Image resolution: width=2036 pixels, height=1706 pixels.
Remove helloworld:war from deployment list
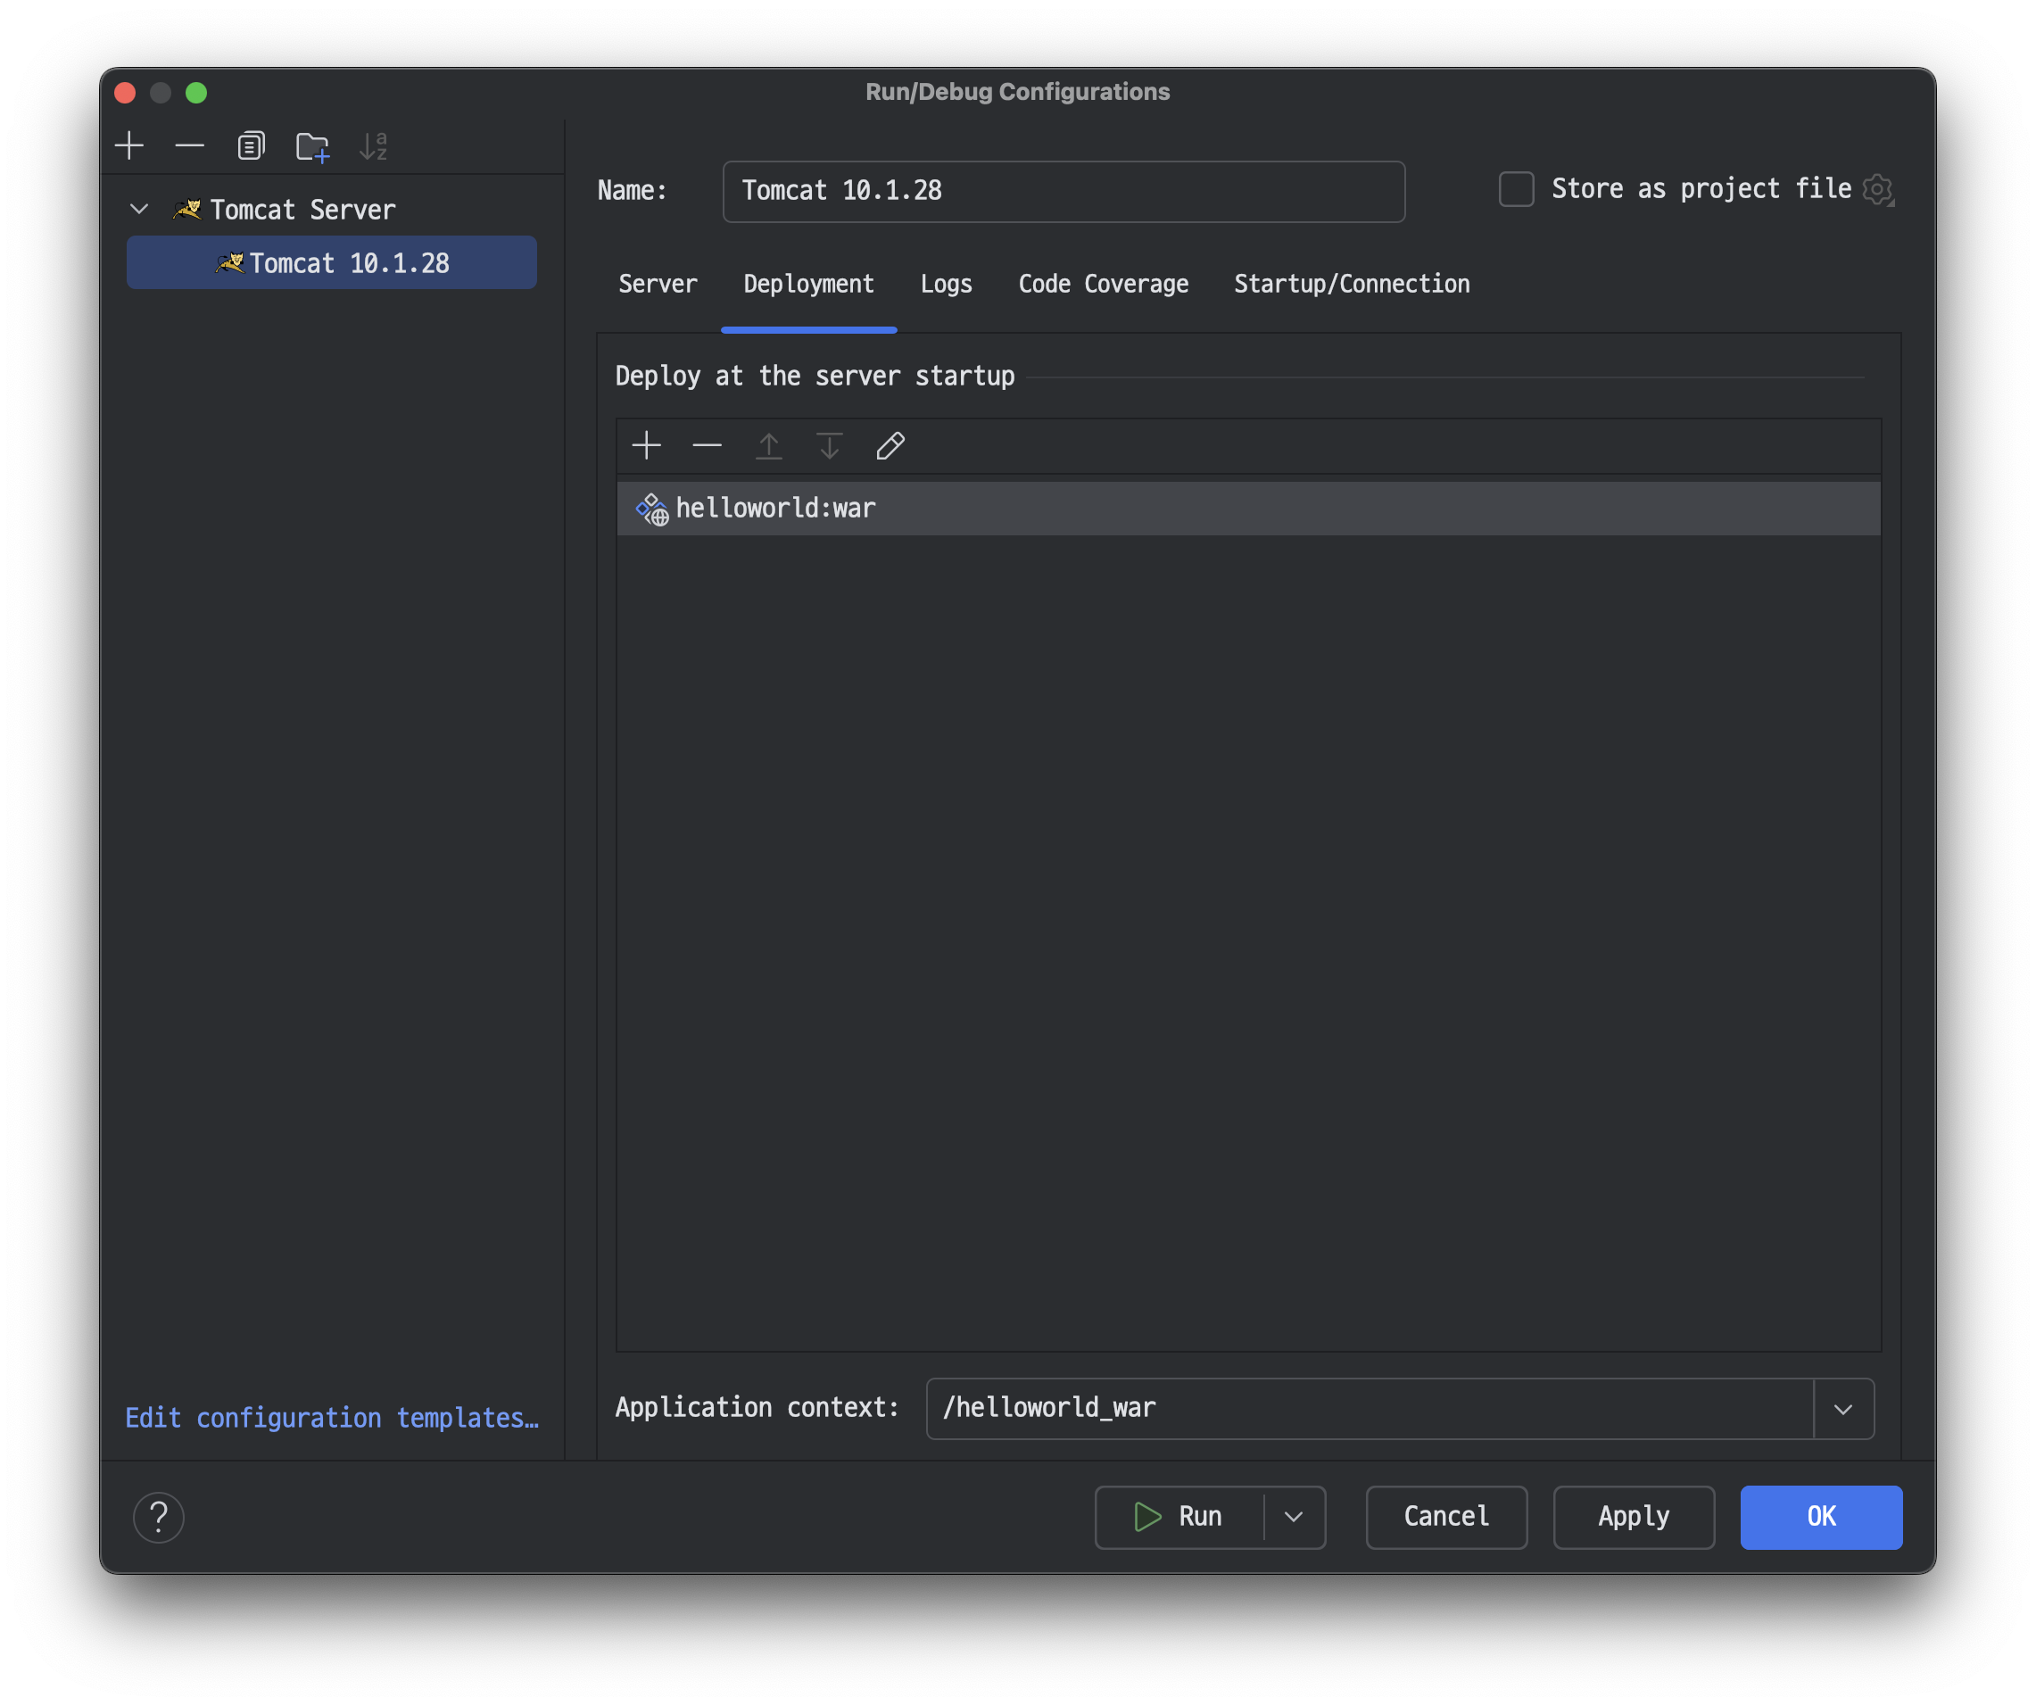[708, 446]
